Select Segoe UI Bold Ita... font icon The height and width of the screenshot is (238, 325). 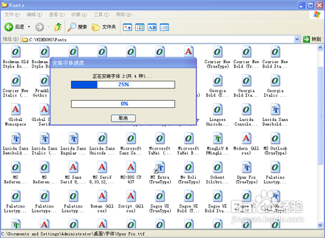click(218, 196)
